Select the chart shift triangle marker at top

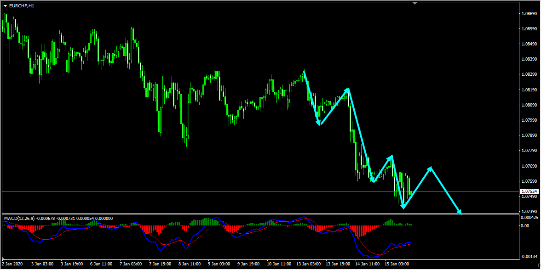point(415,3)
